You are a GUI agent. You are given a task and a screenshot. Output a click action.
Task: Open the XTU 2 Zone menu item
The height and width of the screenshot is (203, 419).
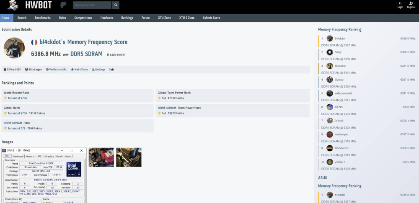(187, 18)
